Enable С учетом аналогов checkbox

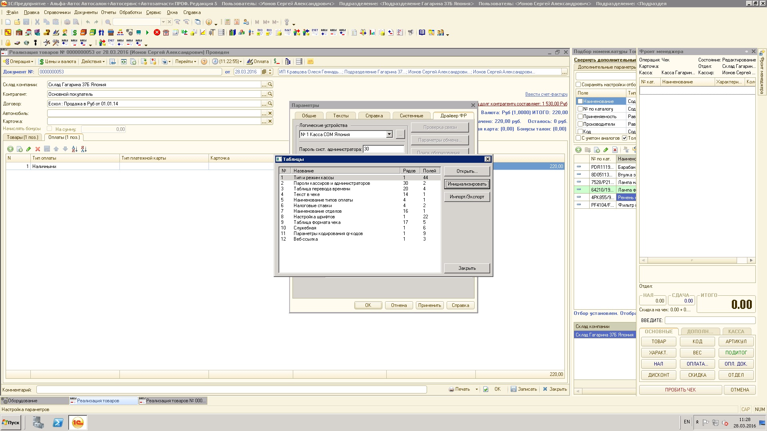(578, 138)
